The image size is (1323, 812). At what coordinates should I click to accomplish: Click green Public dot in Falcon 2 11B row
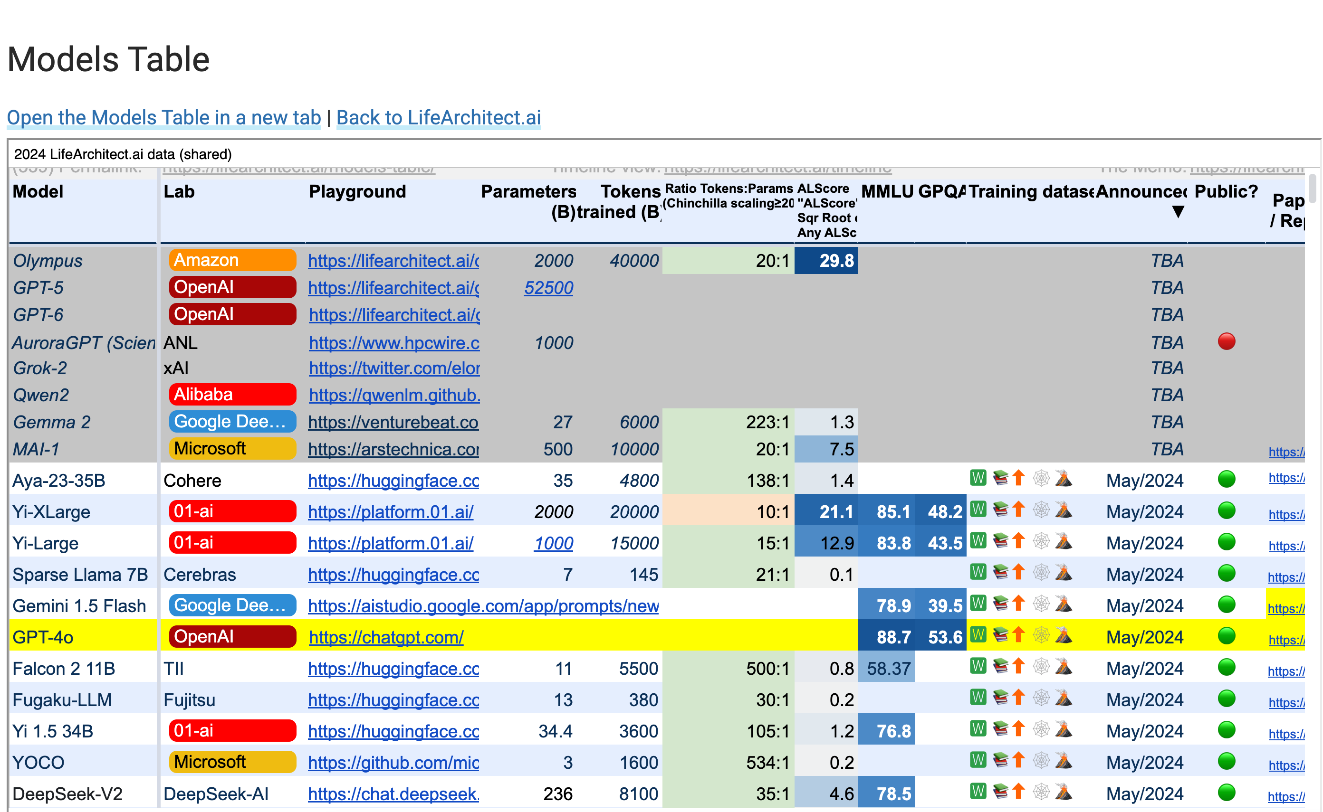1226,667
